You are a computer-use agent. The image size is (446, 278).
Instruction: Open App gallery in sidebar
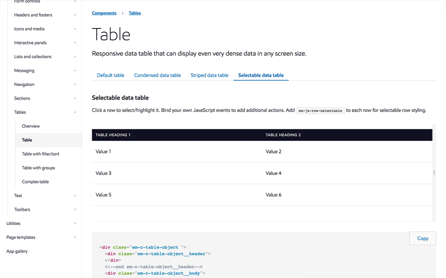pyautogui.click(x=17, y=251)
